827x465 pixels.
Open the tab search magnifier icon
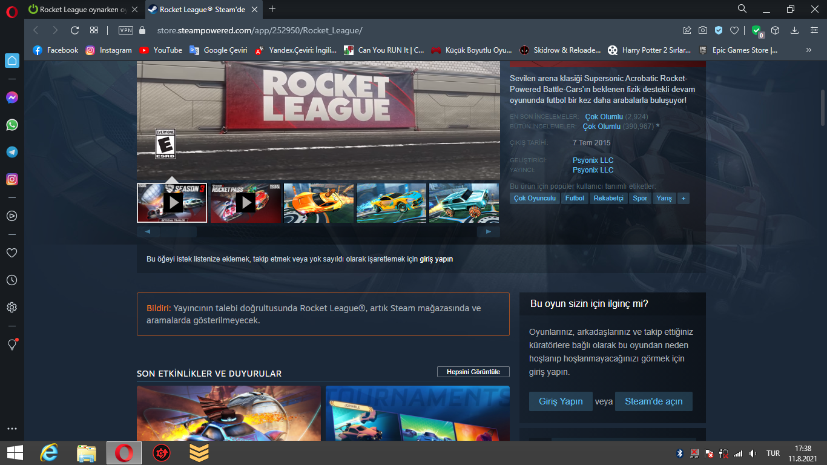pos(742,9)
